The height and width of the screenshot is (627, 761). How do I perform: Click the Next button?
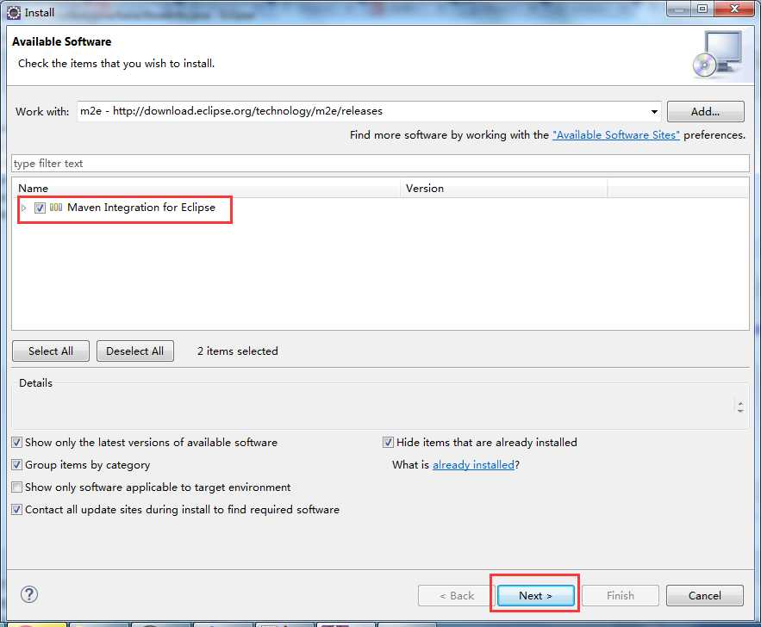click(535, 595)
